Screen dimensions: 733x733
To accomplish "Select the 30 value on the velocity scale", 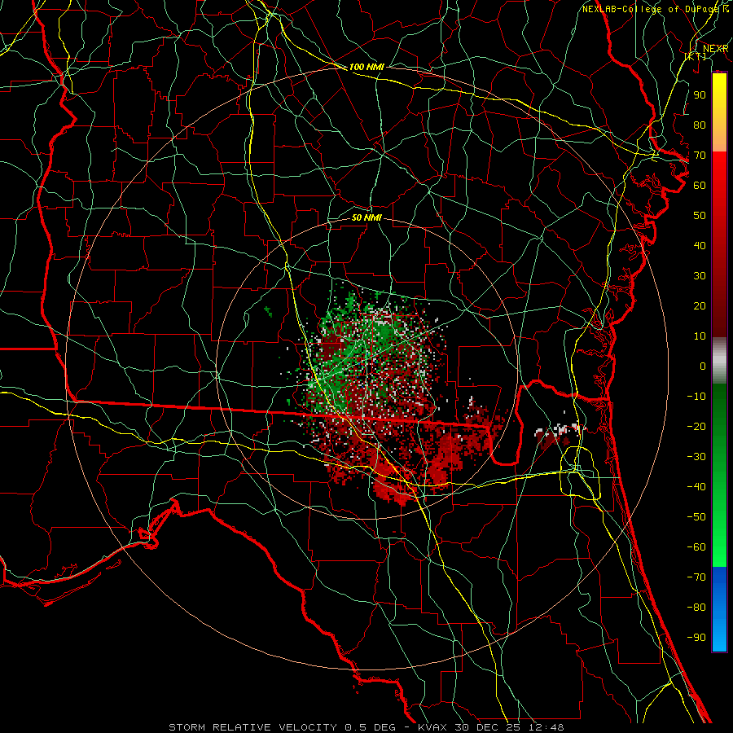I will tap(700, 276).
